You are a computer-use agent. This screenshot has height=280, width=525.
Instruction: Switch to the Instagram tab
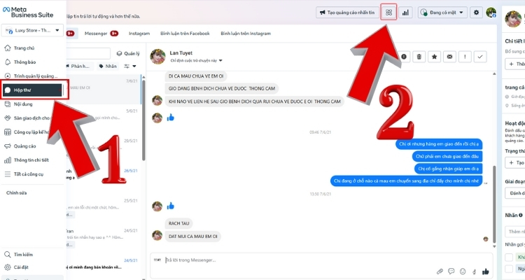tap(139, 34)
